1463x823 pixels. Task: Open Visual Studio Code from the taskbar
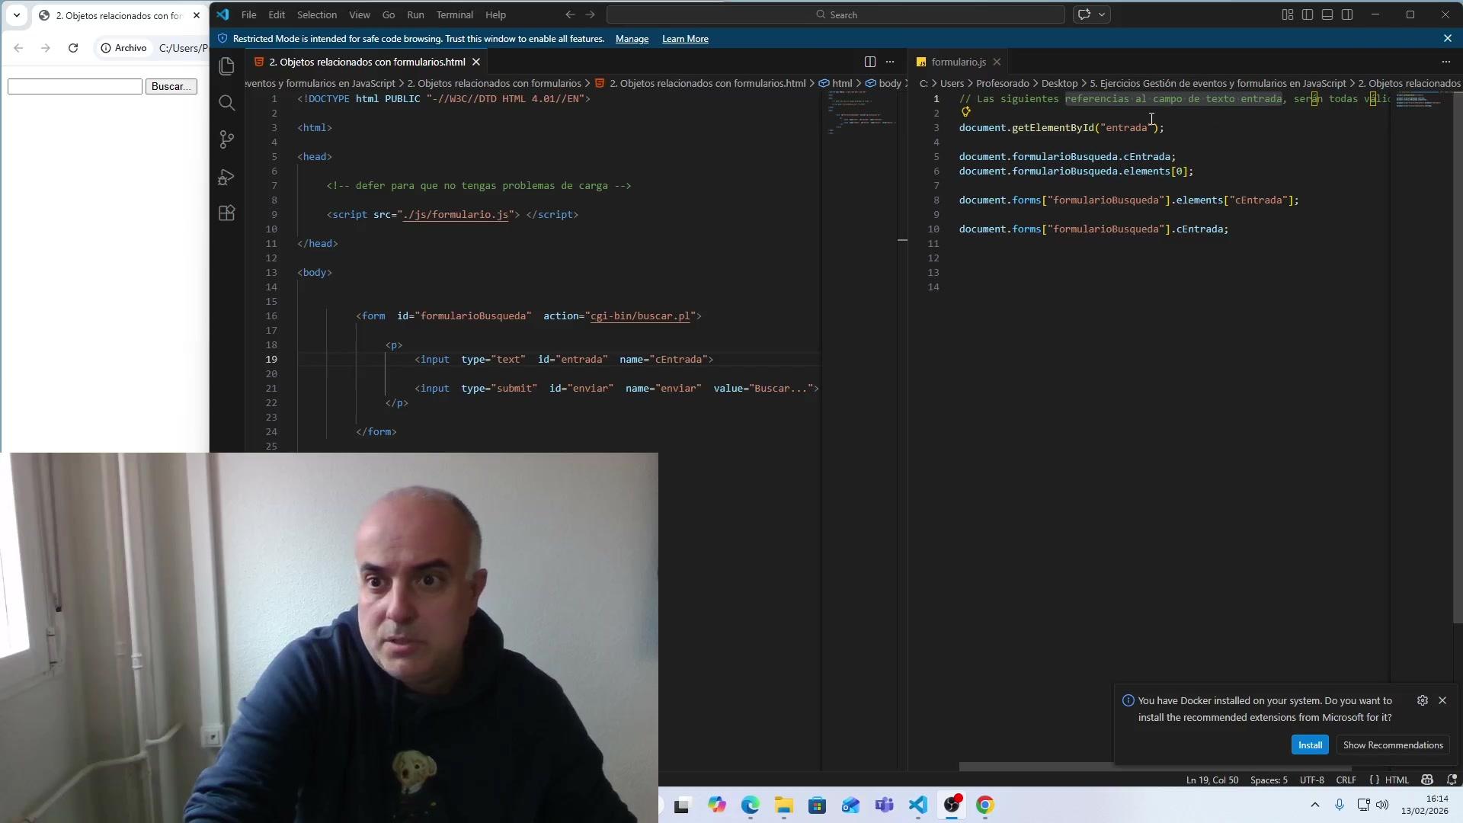pyautogui.click(x=918, y=805)
